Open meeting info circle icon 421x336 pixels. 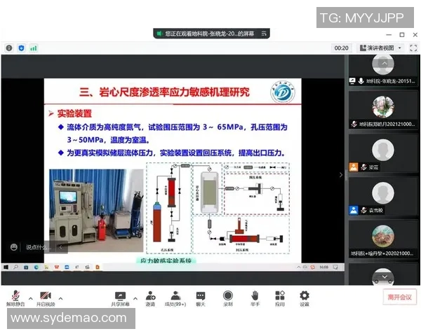click(9, 48)
